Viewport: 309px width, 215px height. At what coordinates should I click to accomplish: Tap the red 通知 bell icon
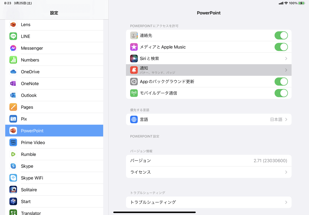pos(134,70)
